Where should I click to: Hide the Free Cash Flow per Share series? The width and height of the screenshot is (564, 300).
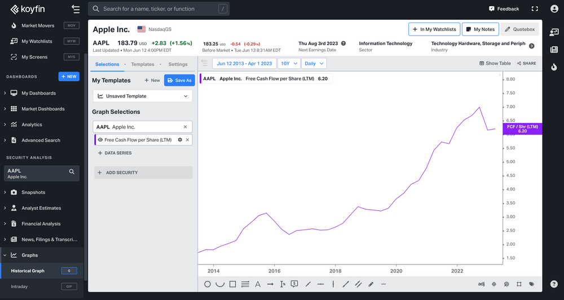tap(100, 140)
